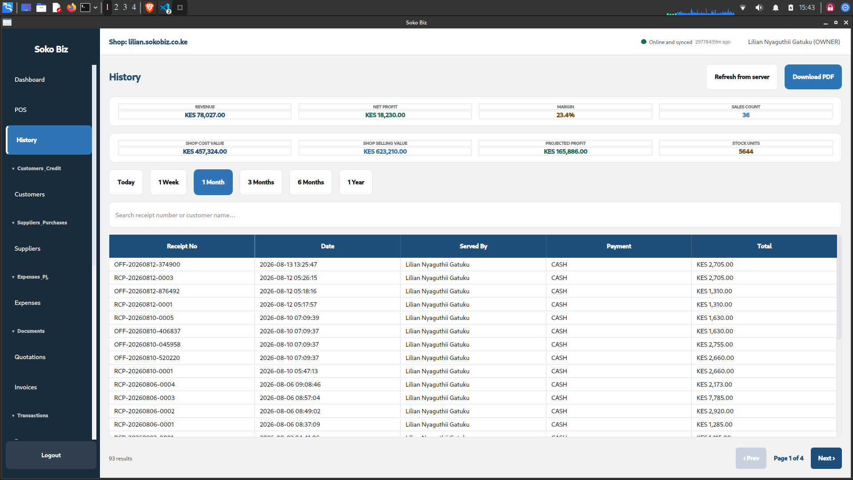
Task: Open the terminal icon in taskbar
Action: (85, 8)
